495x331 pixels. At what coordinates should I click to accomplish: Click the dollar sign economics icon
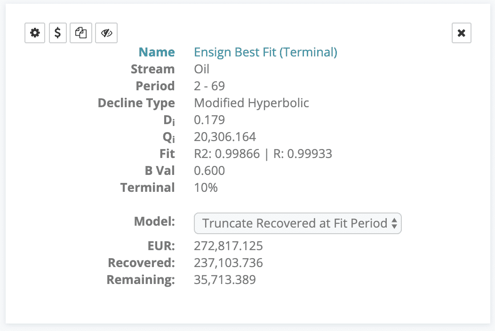click(x=58, y=33)
